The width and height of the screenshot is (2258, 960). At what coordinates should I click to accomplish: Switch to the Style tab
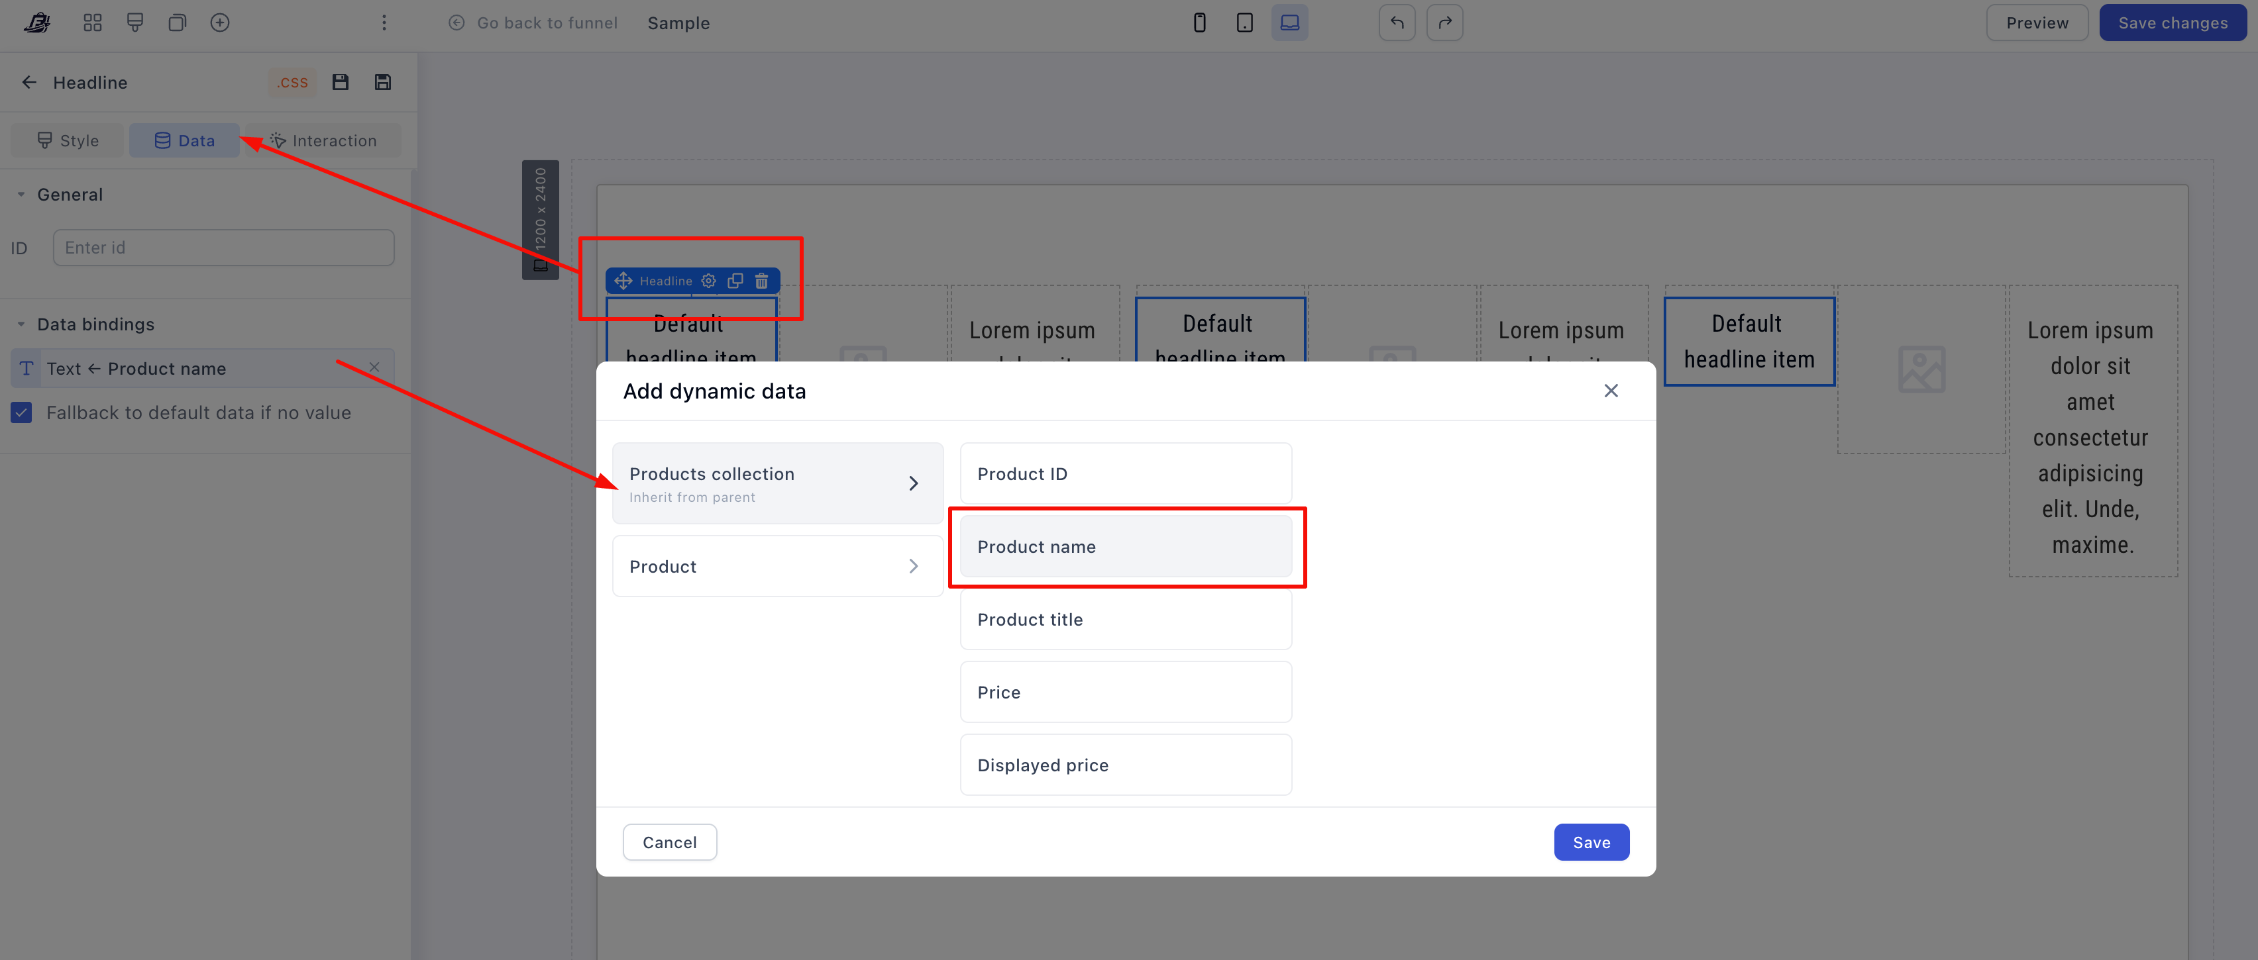pyautogui.click(x=68, y=140)
